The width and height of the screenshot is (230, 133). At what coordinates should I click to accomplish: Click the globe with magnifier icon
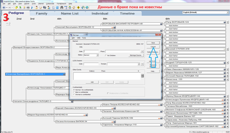pyautogui.click(x=87, y=7)
